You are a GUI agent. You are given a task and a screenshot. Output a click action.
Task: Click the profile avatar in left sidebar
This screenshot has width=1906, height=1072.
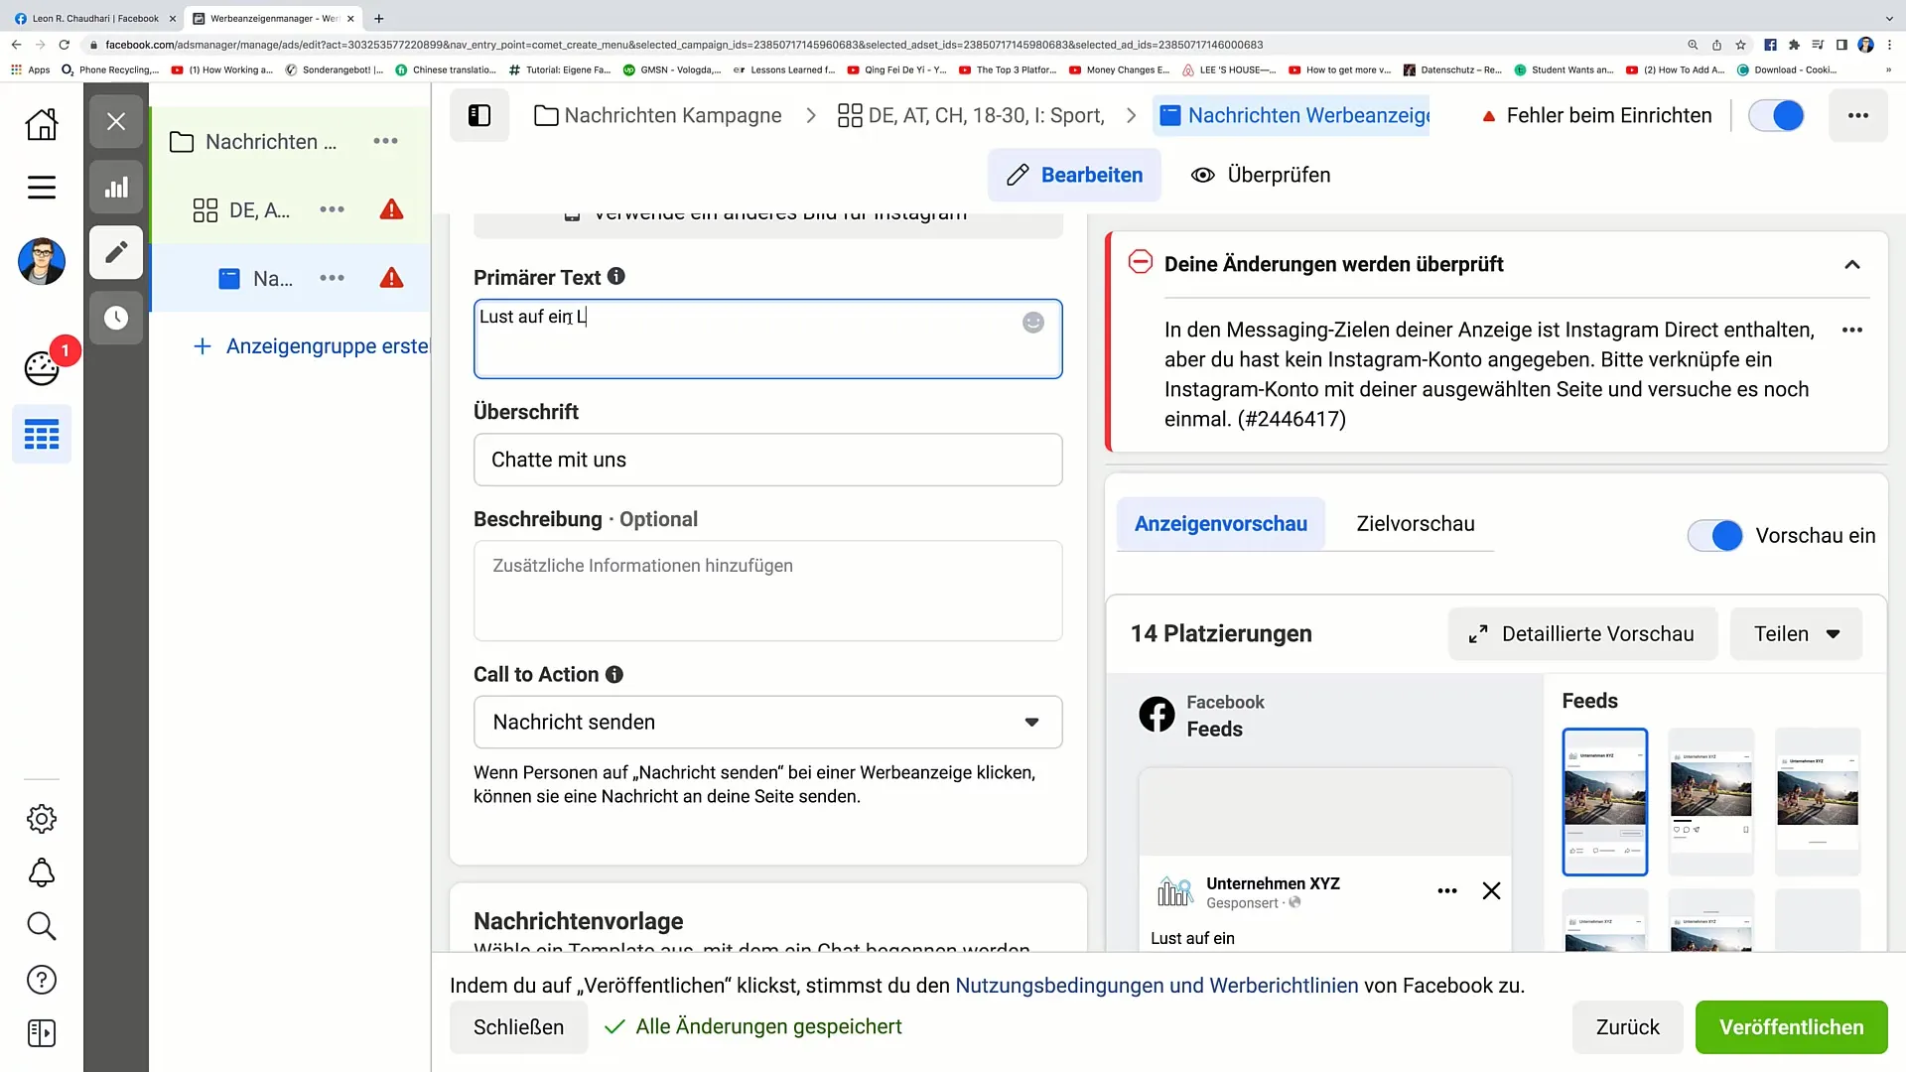click(x=42, y=262)
